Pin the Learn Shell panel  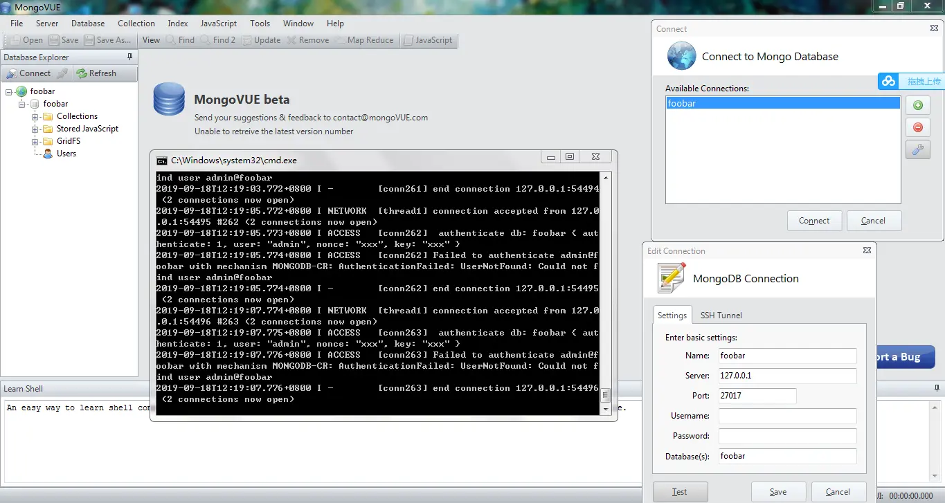[x=937, y=388]
